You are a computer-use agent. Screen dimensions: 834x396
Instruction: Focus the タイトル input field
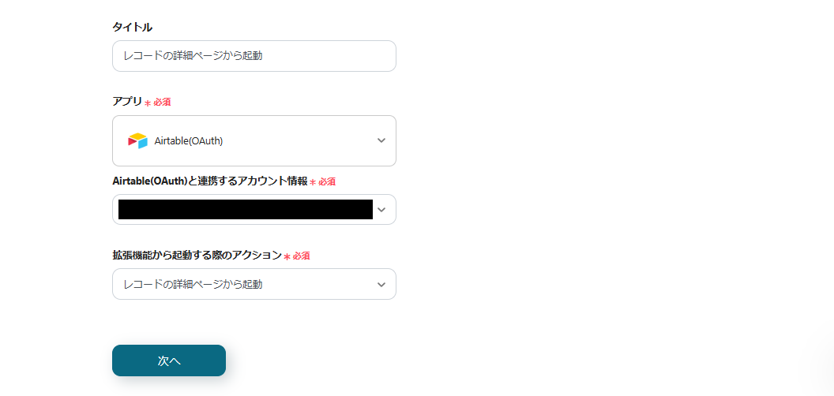tap(254, 56)
